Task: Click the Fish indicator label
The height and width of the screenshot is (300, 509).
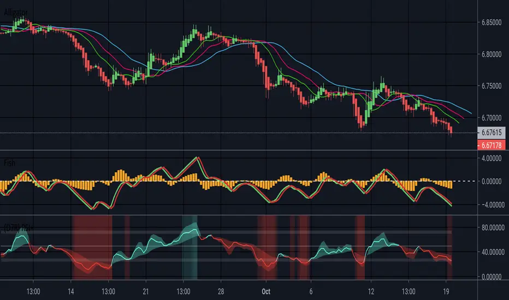Action: tap(9, 163)
